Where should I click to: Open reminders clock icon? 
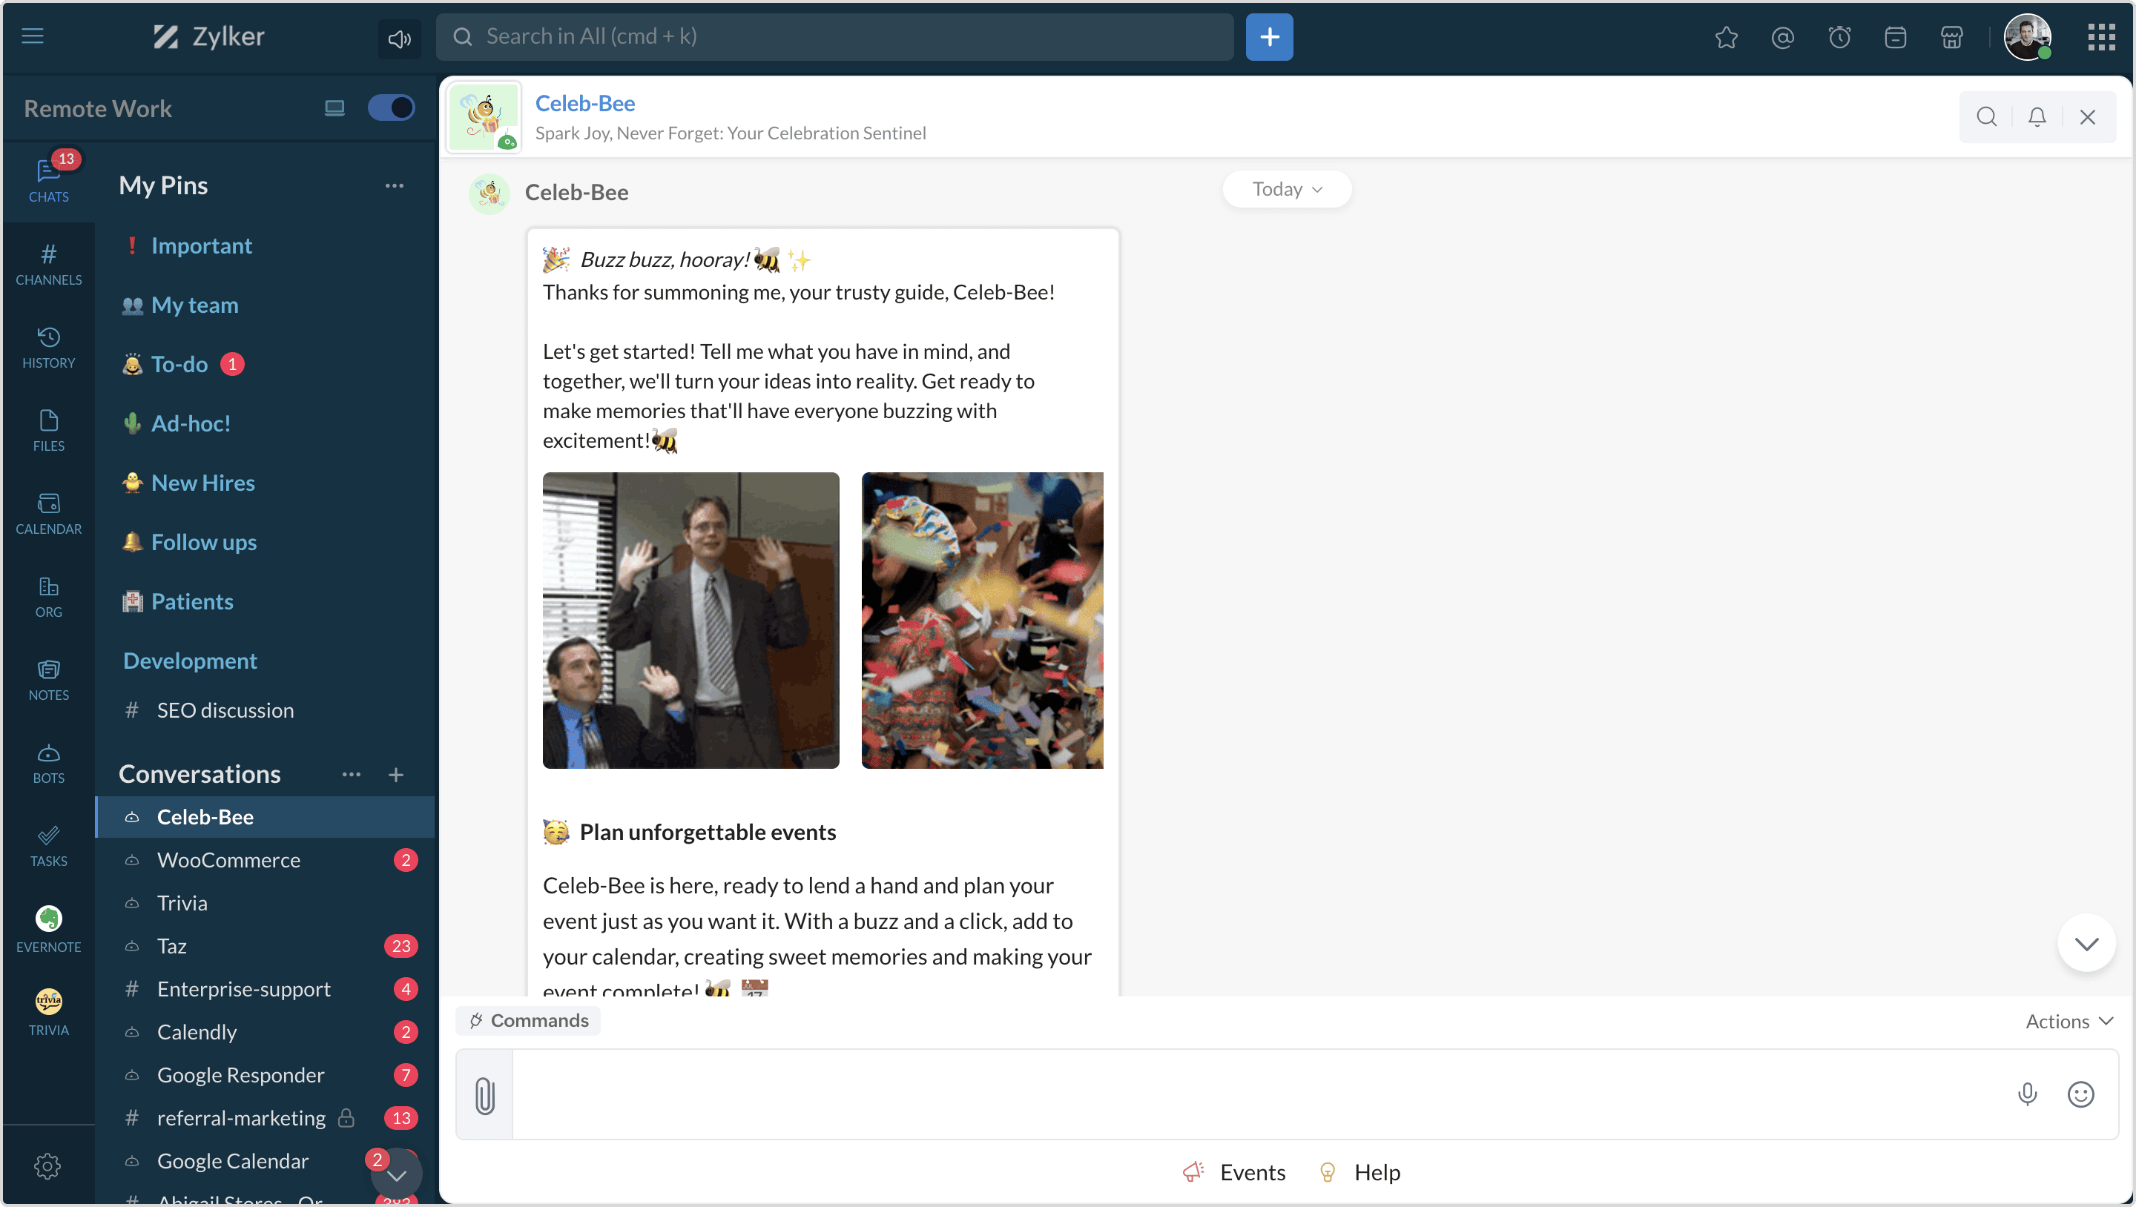click(x=1839, y=37)
